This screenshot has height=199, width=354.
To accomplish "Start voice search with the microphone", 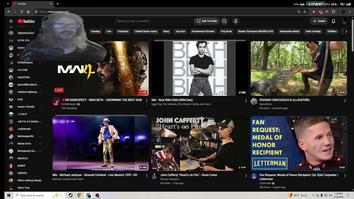I will (236, 21).
